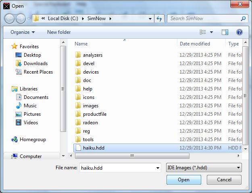Screen dimensions: 252x193
Task: Click file list vertical scrollbar thumb
Action: (246, 96)
